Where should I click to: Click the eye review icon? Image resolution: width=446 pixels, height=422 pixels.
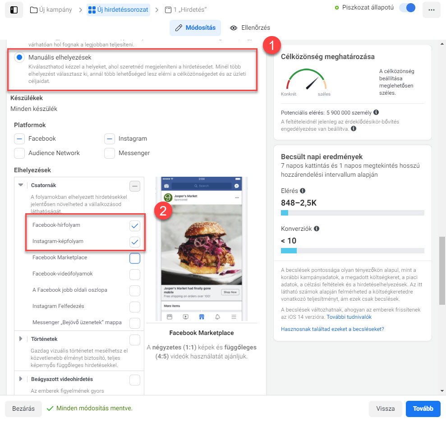pyautogui.click(x=234, y=28)
